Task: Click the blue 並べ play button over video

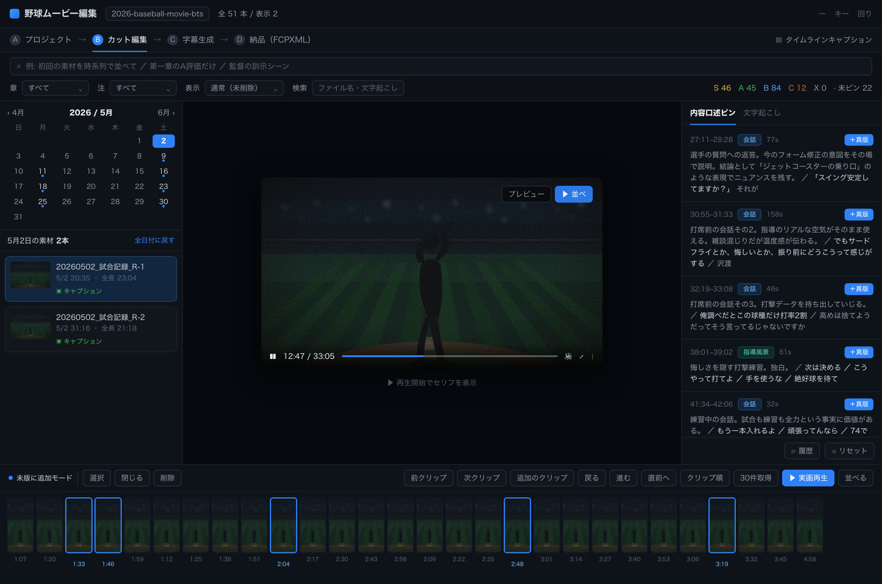Action: pos(574,194)
